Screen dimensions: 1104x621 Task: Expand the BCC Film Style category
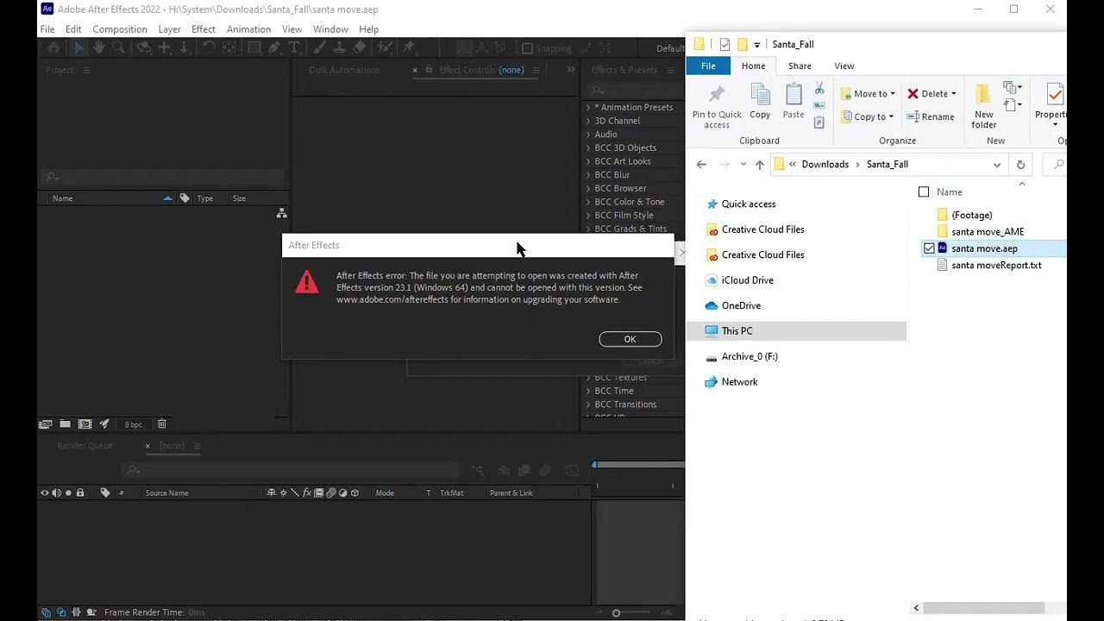(x=588, y=216)
